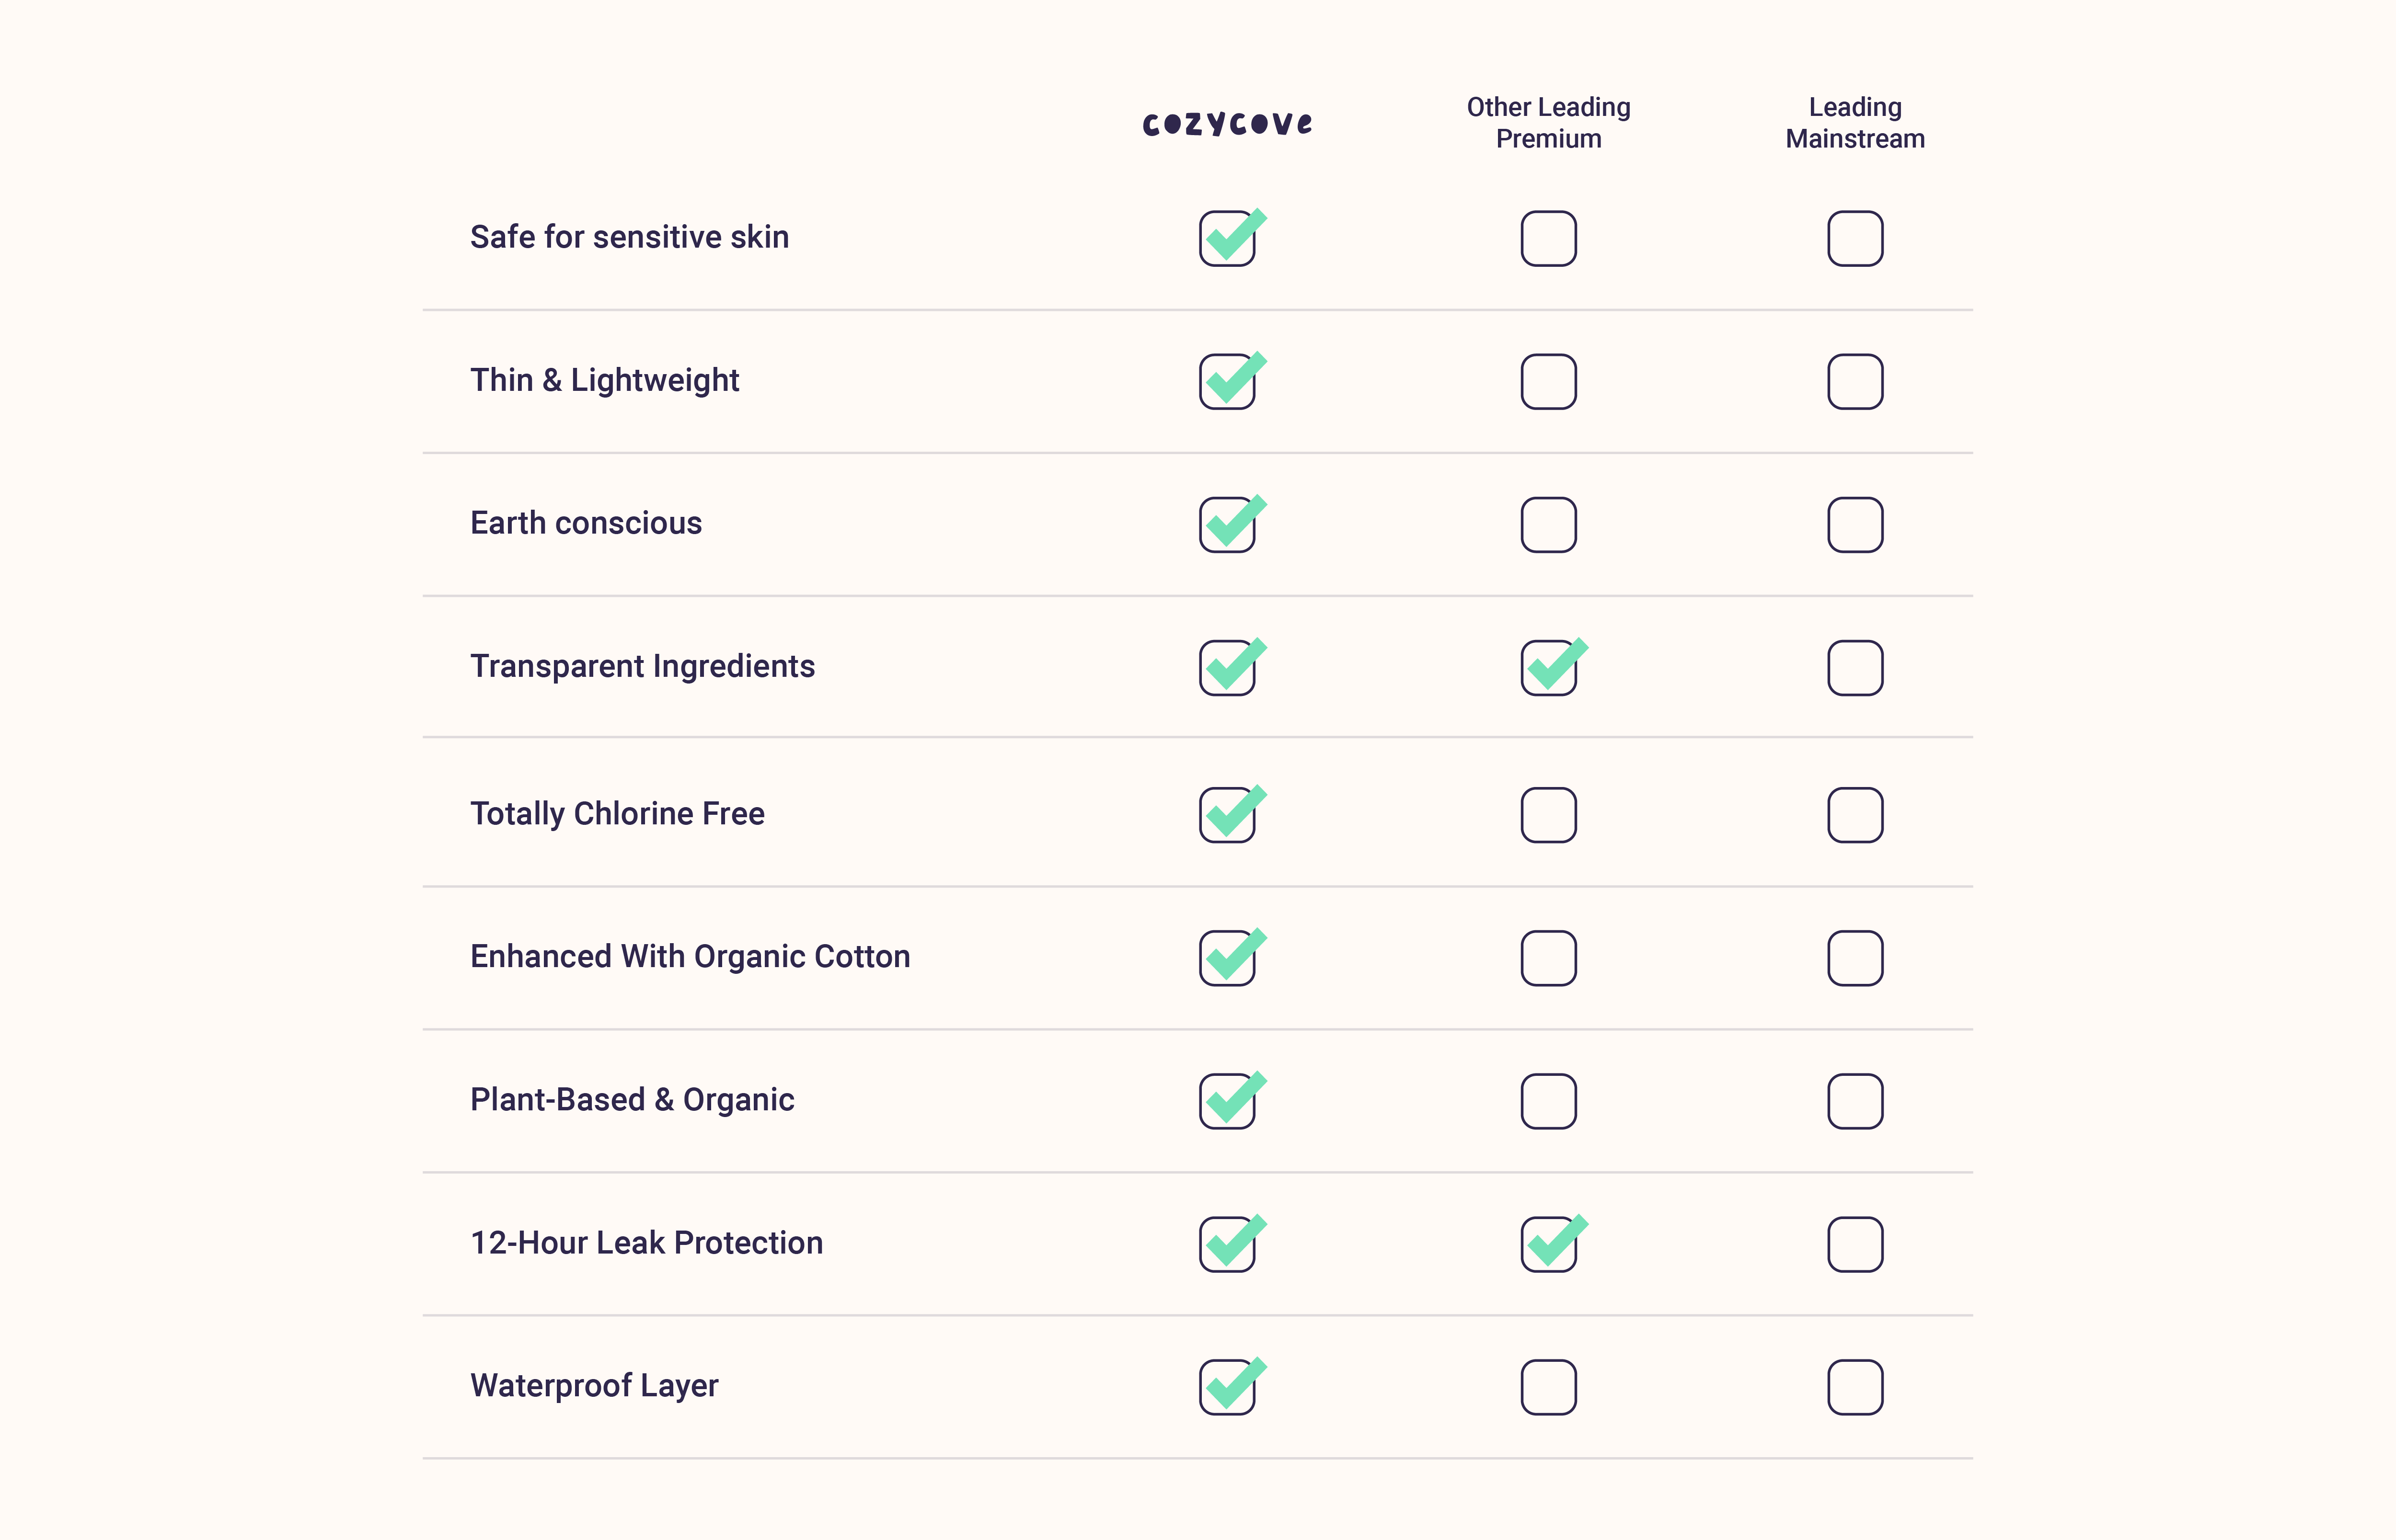Check Other Leading Premium box for Totally Chlorine Free
The height and width of the screenshot is (1540, 2396).
1548,815
